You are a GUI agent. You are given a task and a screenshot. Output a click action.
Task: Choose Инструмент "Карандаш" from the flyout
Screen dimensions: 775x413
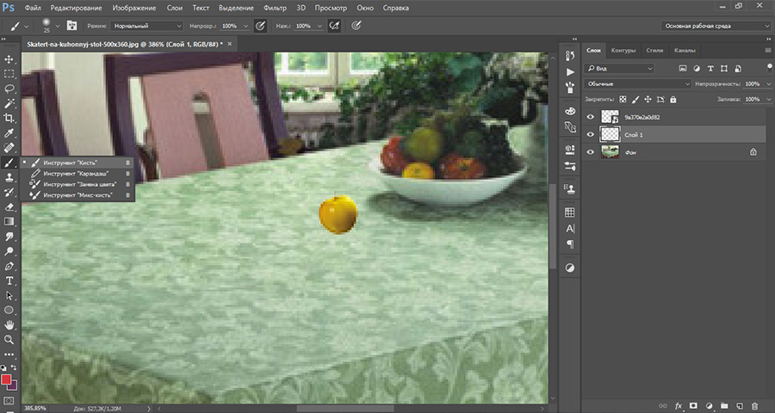click(x=76, y=173)
